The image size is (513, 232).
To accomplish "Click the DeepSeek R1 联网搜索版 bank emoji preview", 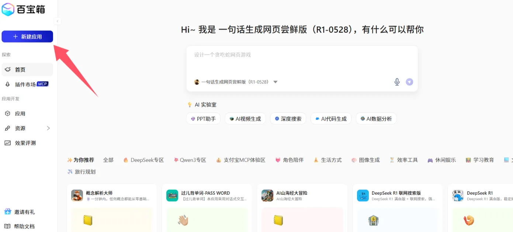I will pyautogui.click(x=374, y=221).
